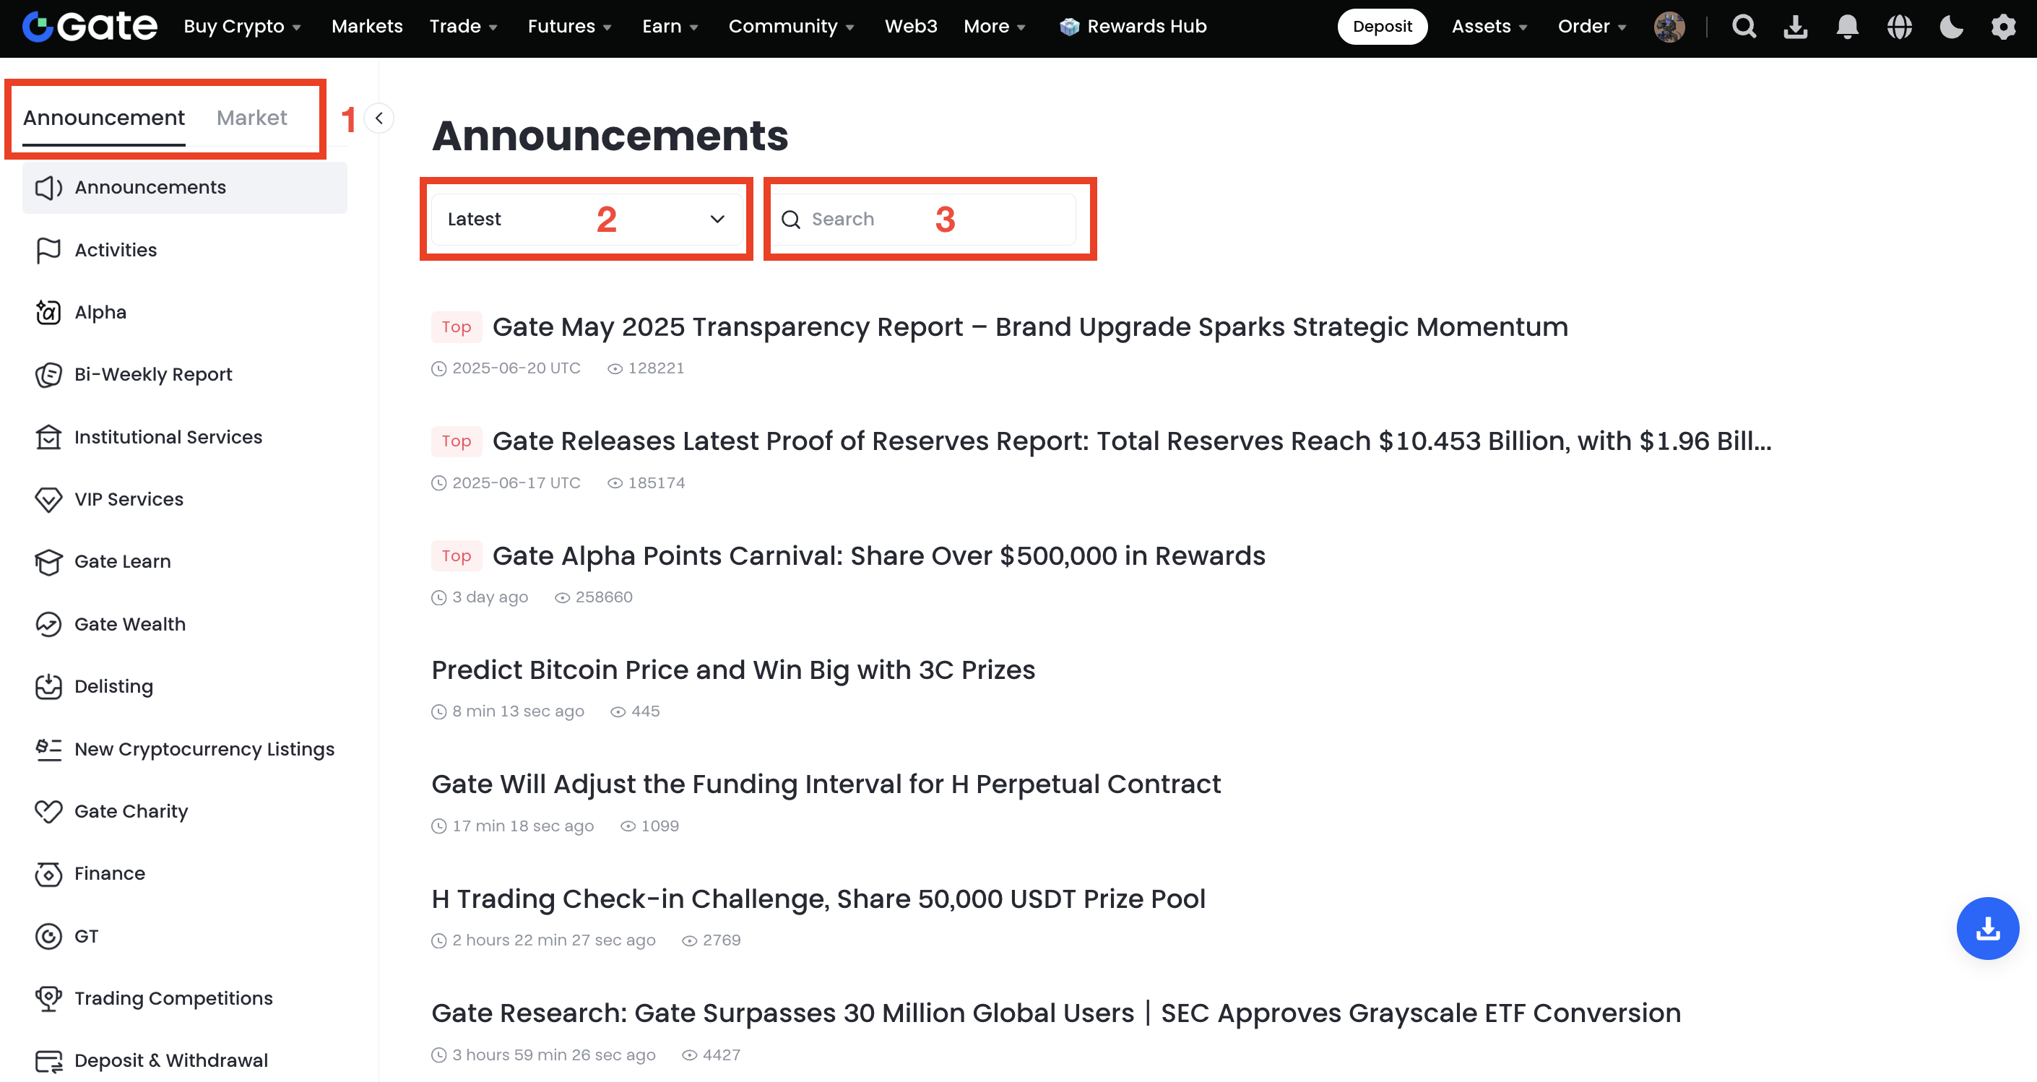Viewport: 2037px width, 1082px height.
Task: Open the settings gear icon
Action: pos(2003,26)
